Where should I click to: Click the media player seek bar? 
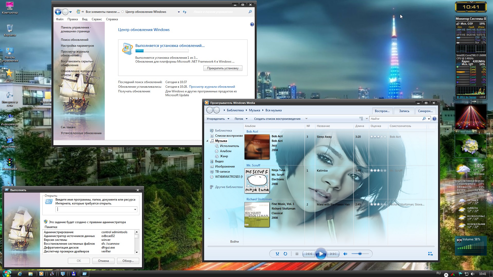pos(321,246)
